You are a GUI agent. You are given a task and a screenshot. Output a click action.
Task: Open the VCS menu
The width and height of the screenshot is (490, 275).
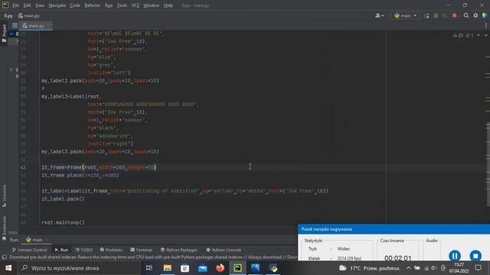136,5
